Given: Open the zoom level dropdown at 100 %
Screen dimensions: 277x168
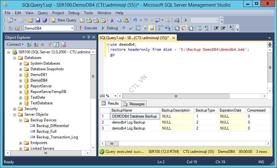Looking at the screenshot, I should click(x=115, y=96).
